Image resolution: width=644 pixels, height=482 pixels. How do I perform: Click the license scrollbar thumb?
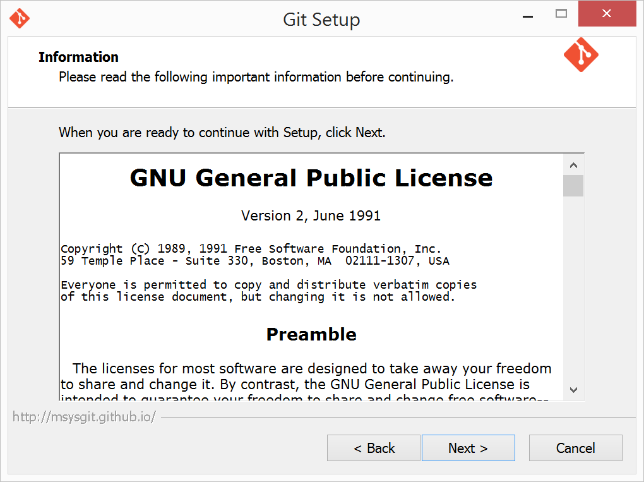[x=573, y=186]
